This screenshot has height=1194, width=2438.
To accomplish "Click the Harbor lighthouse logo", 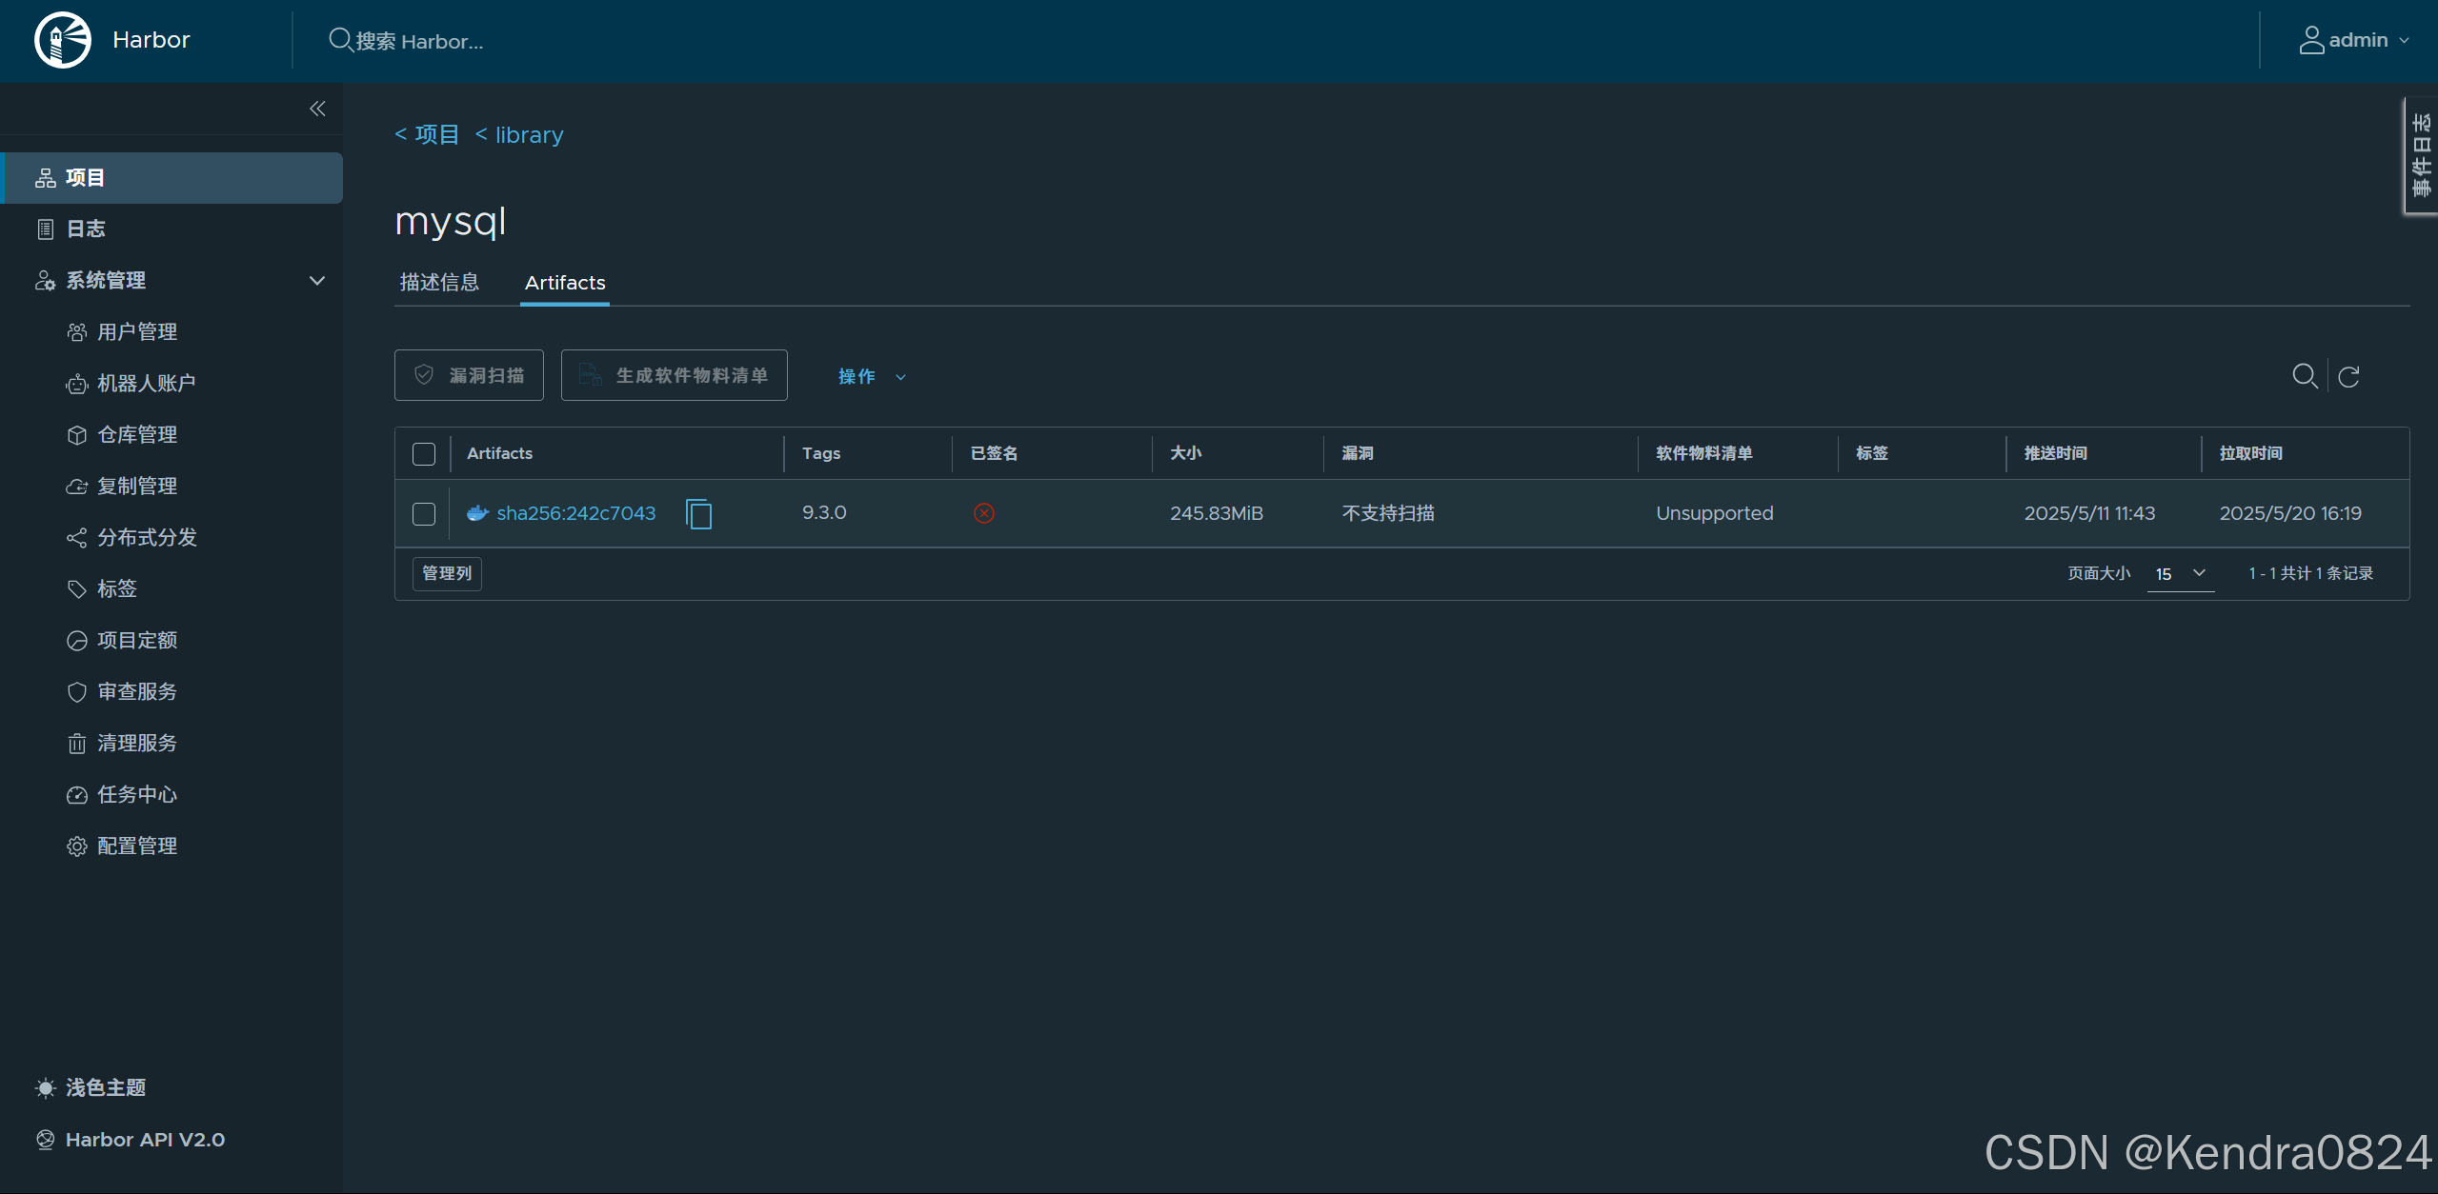I will pyautogui.click(x=63, y=40).
